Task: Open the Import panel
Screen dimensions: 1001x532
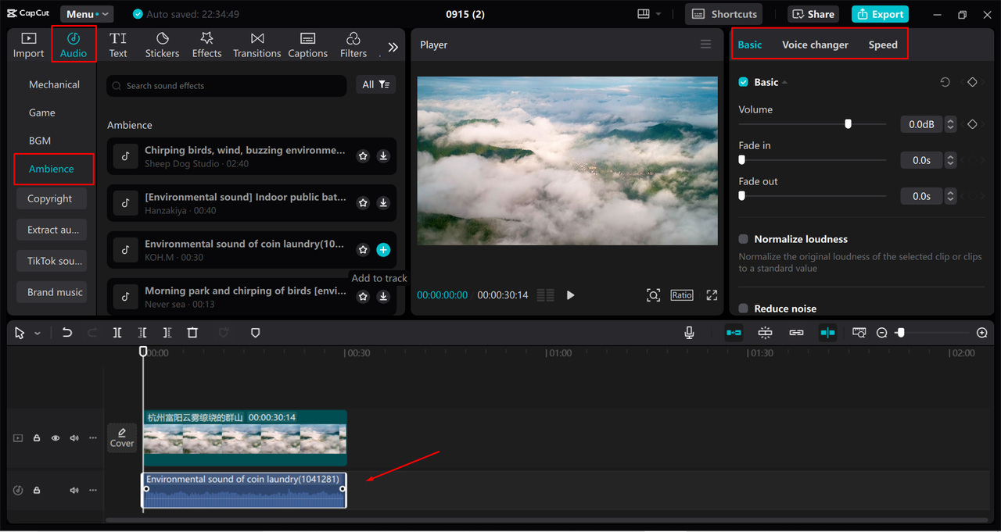Action: (x=28, y=45)
